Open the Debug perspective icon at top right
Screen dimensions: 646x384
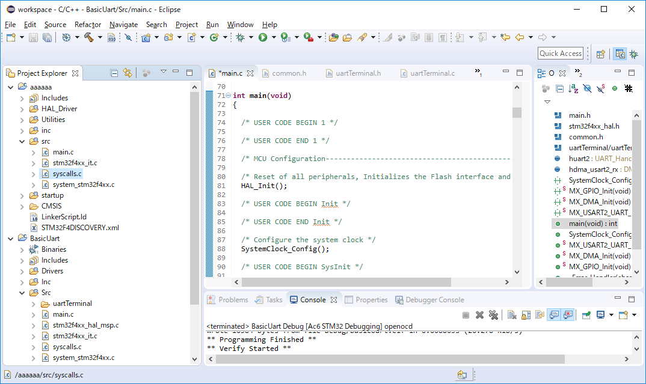(633, 53)
